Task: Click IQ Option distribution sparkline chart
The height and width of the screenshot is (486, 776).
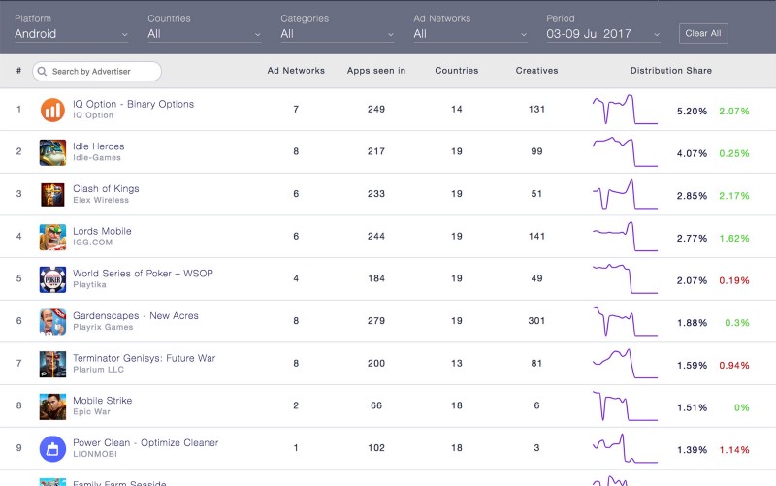Action: (x=625, y=110)
